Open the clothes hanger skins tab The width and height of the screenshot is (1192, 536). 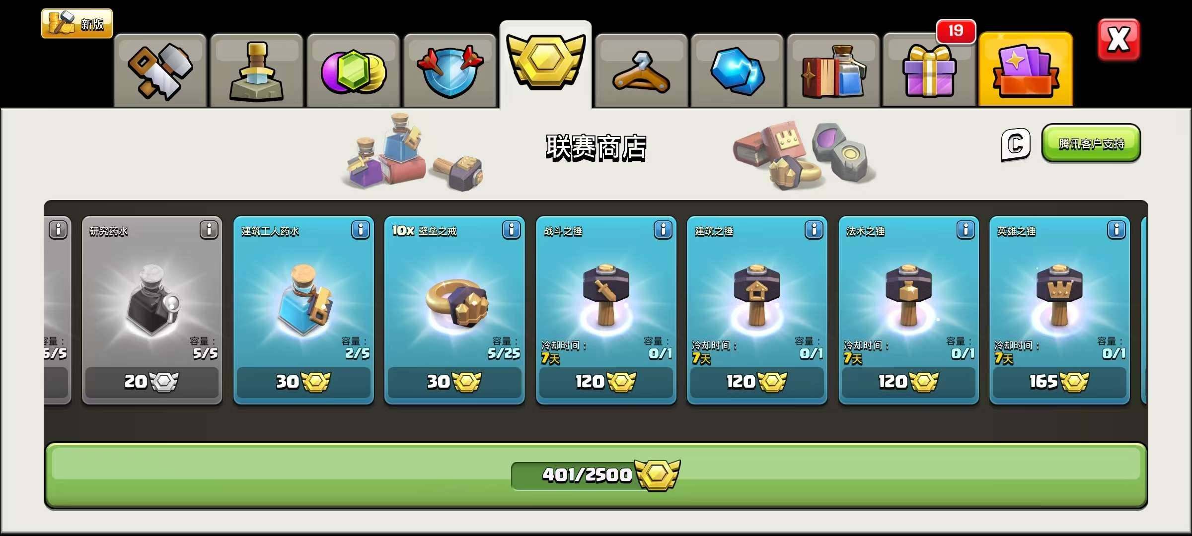(641, 70)
